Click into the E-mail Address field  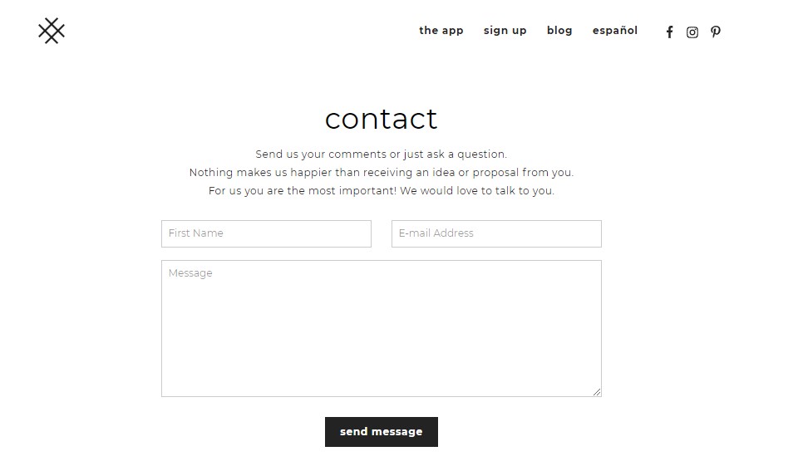496,233
